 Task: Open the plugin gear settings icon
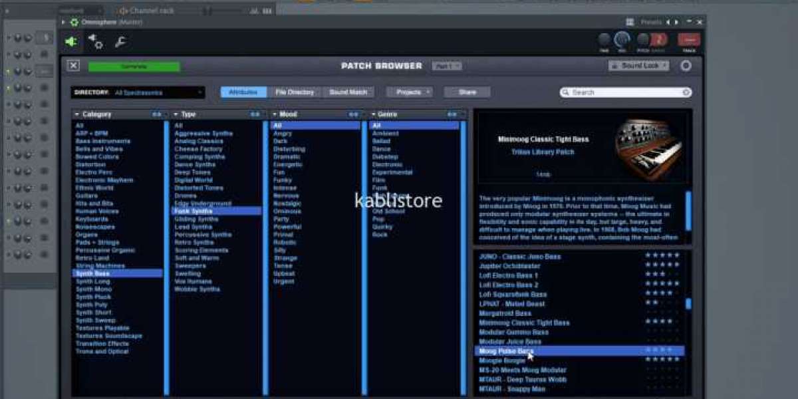coord(96,42)
